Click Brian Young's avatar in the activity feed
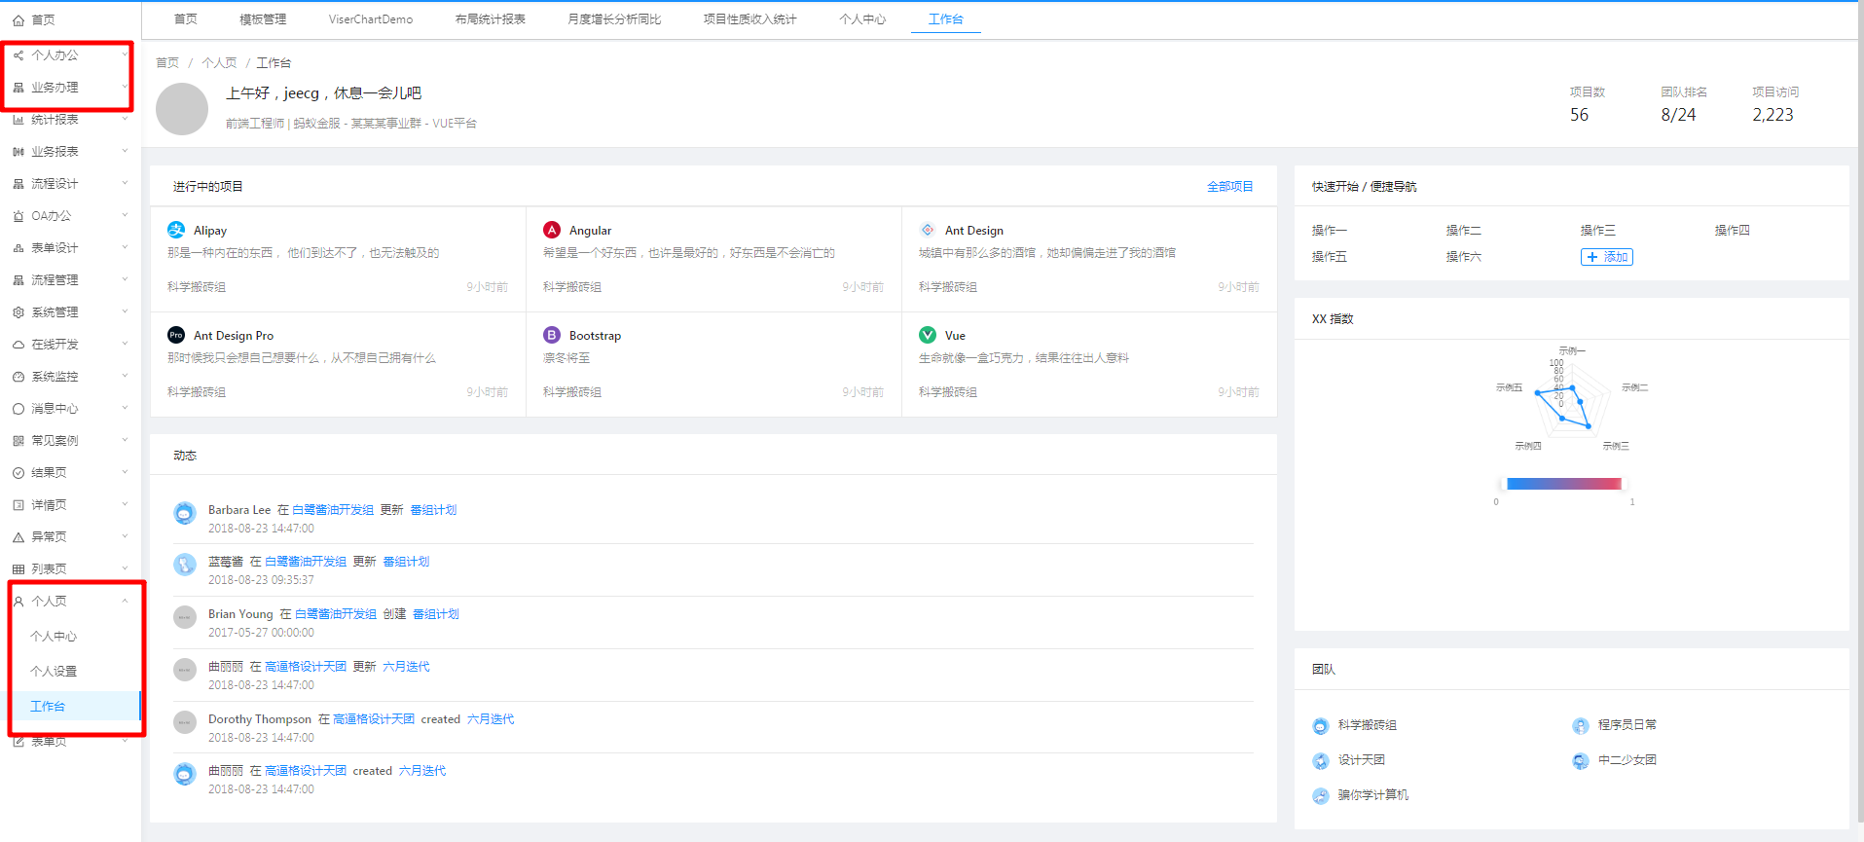Image resolution: width=1864 pixels, height=842 pixels. 185,617
